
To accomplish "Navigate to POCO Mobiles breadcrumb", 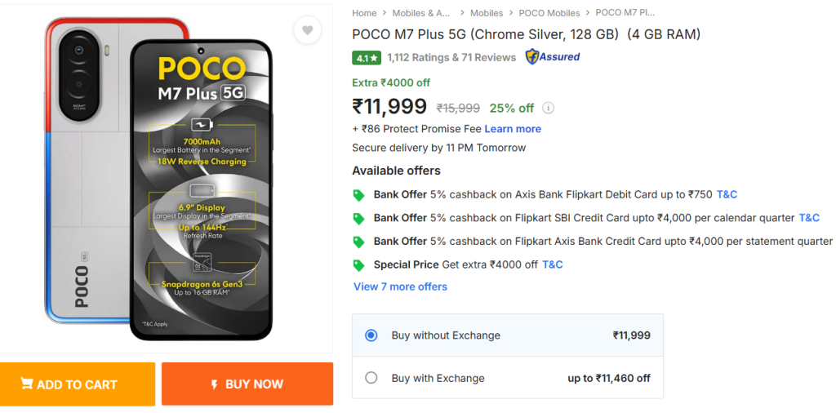I will (549, 13).
